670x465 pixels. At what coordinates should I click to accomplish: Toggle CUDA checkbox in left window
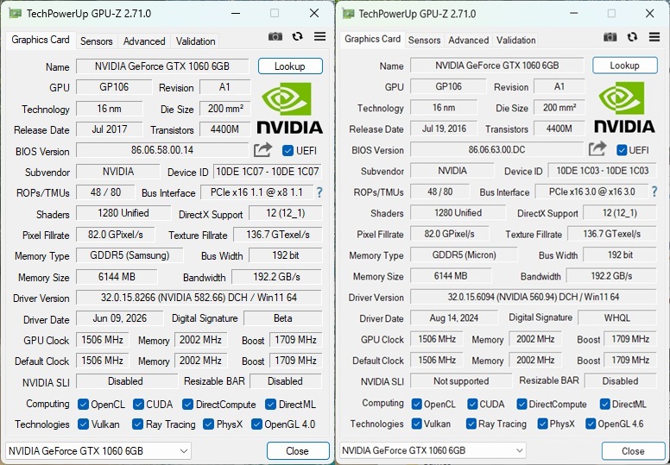tap(138, 404)
